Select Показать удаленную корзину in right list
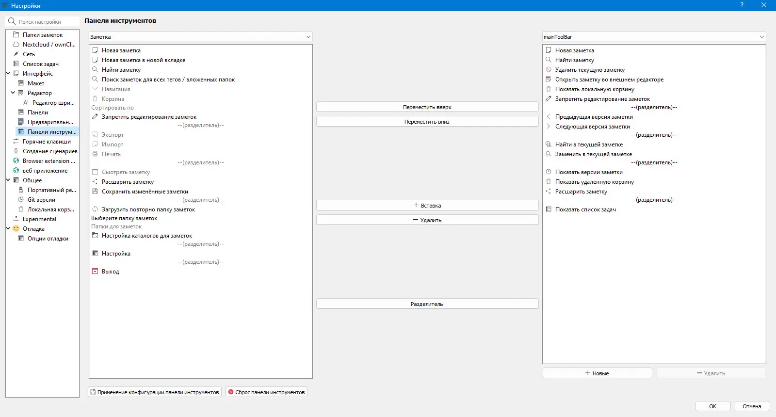 point(595,182)
